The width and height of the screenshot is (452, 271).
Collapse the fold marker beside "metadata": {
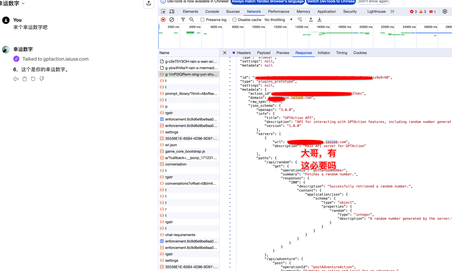230,90
